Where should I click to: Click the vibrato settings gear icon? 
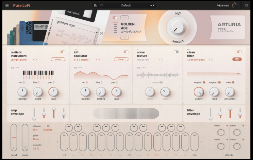[48, 126]
